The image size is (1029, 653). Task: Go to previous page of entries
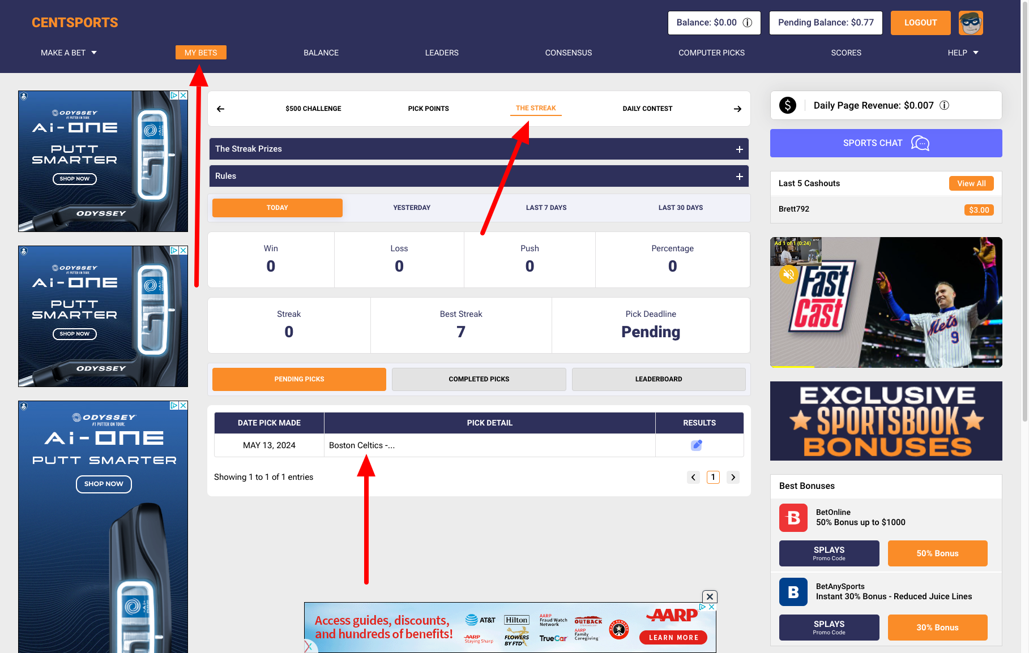click(693, 477)
